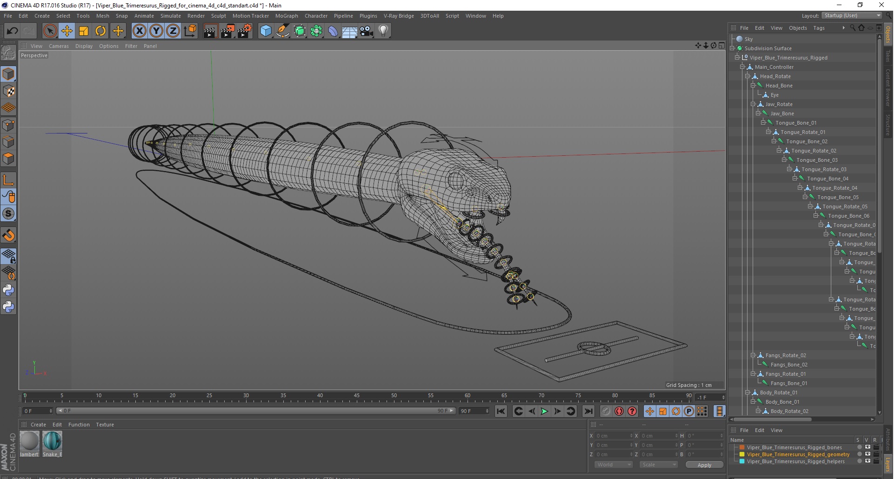Screen dimensions: 895x479
Task: Undo the last action with Undo icon
Action: tap(12, 31)
